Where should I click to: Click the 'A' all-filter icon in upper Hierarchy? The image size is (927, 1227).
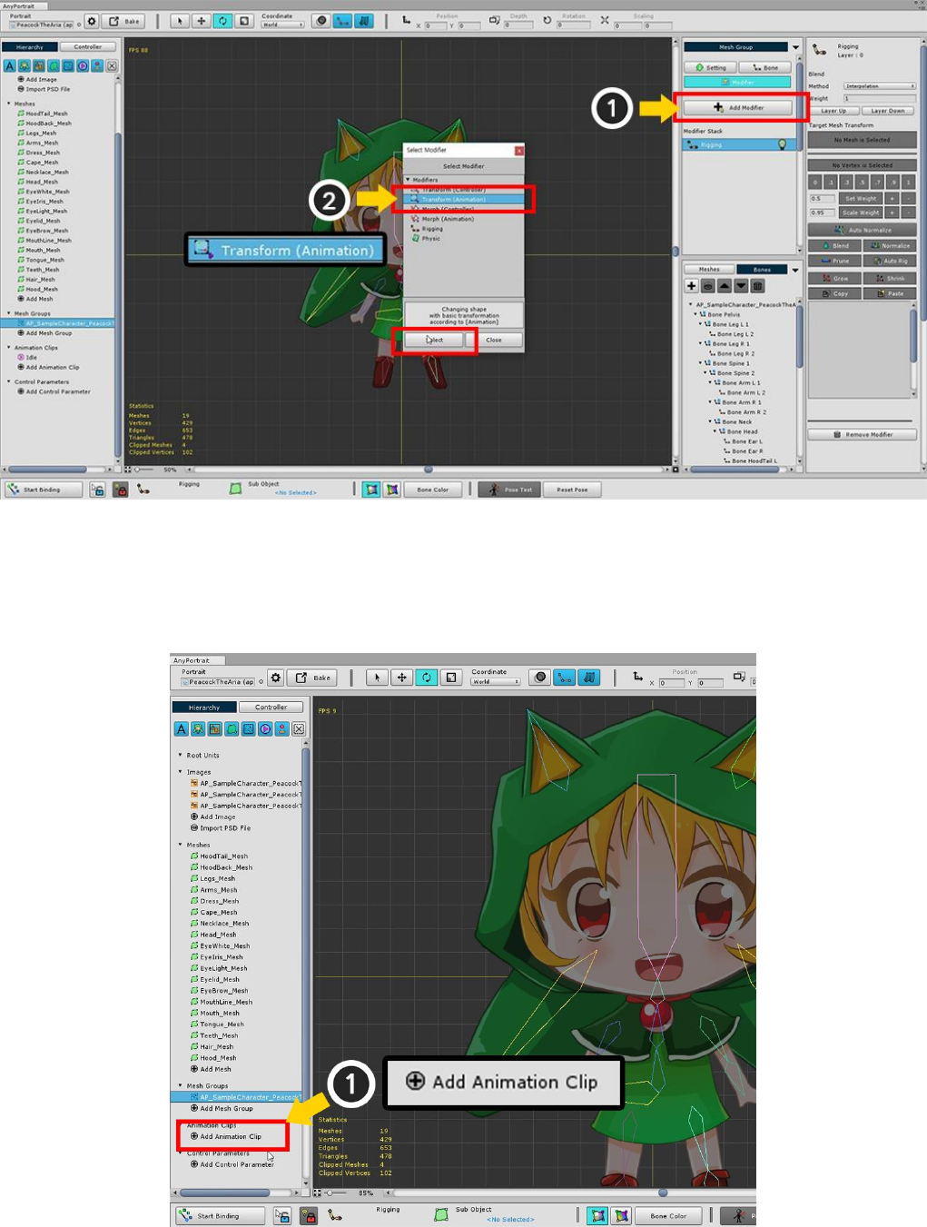pos(10,65)
